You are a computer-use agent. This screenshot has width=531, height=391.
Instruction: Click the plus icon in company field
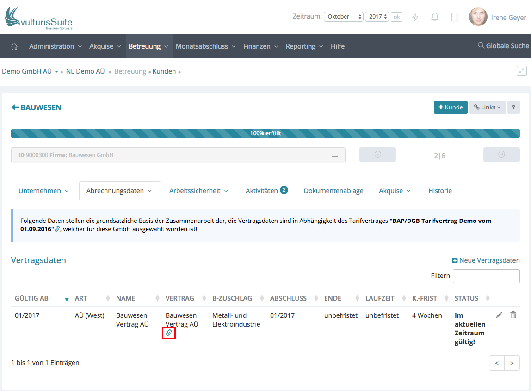(335, 156)
